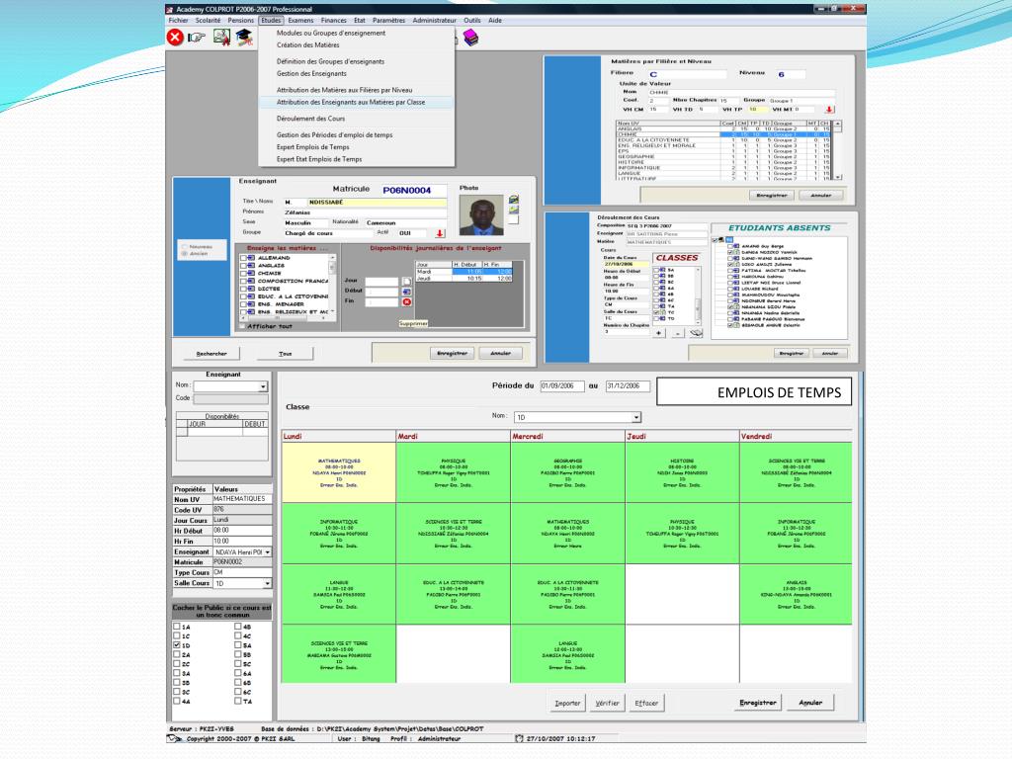Click the Tous button
Screen dimensions: 1012x759
(x=286, y=354)
